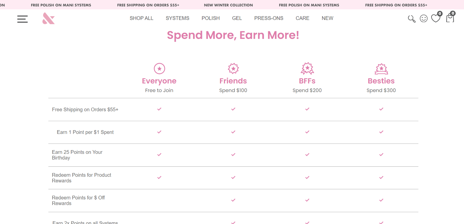The height and width of the screenshot is (224, 464).
Task: Click the Spend More, Earn More heading
Action: (233, 35)
